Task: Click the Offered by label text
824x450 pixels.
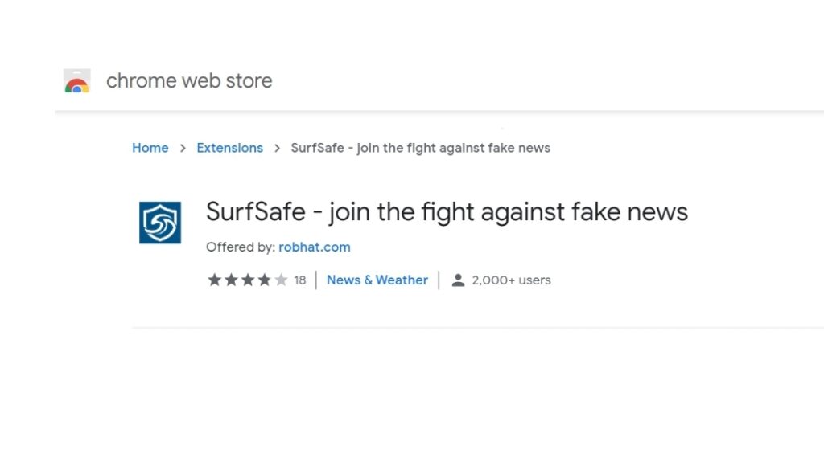Action: coord(240,247)
